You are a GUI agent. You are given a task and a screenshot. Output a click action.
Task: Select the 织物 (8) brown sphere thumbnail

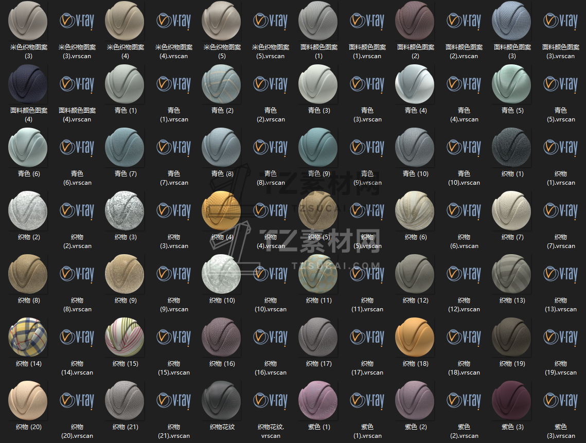28,274
